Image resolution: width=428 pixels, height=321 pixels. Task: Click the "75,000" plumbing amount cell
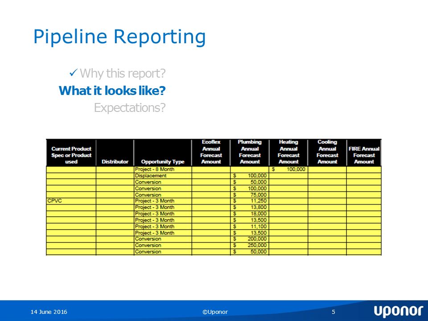250,195
